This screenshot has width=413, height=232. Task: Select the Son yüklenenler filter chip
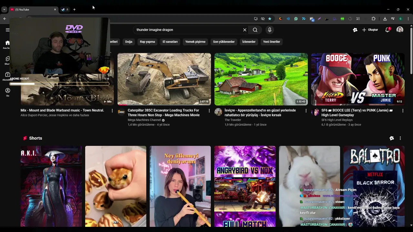pos(224,42)
